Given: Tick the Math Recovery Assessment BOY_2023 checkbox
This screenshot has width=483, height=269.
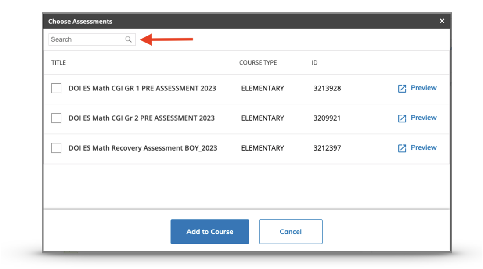Looking at the screenshot, I should point(56,148).
